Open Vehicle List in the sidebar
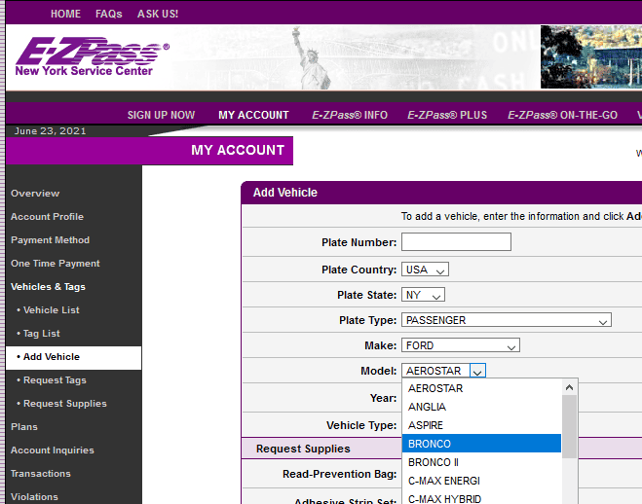642x504 pixels. click(x=52, y=310)
